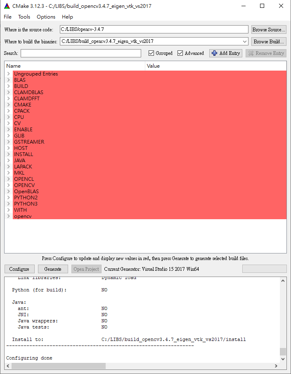The width and height of the screenshot is (291, 374).
Task: Click the Generate button
Action: pyautogui.click(x=53, y=269)
